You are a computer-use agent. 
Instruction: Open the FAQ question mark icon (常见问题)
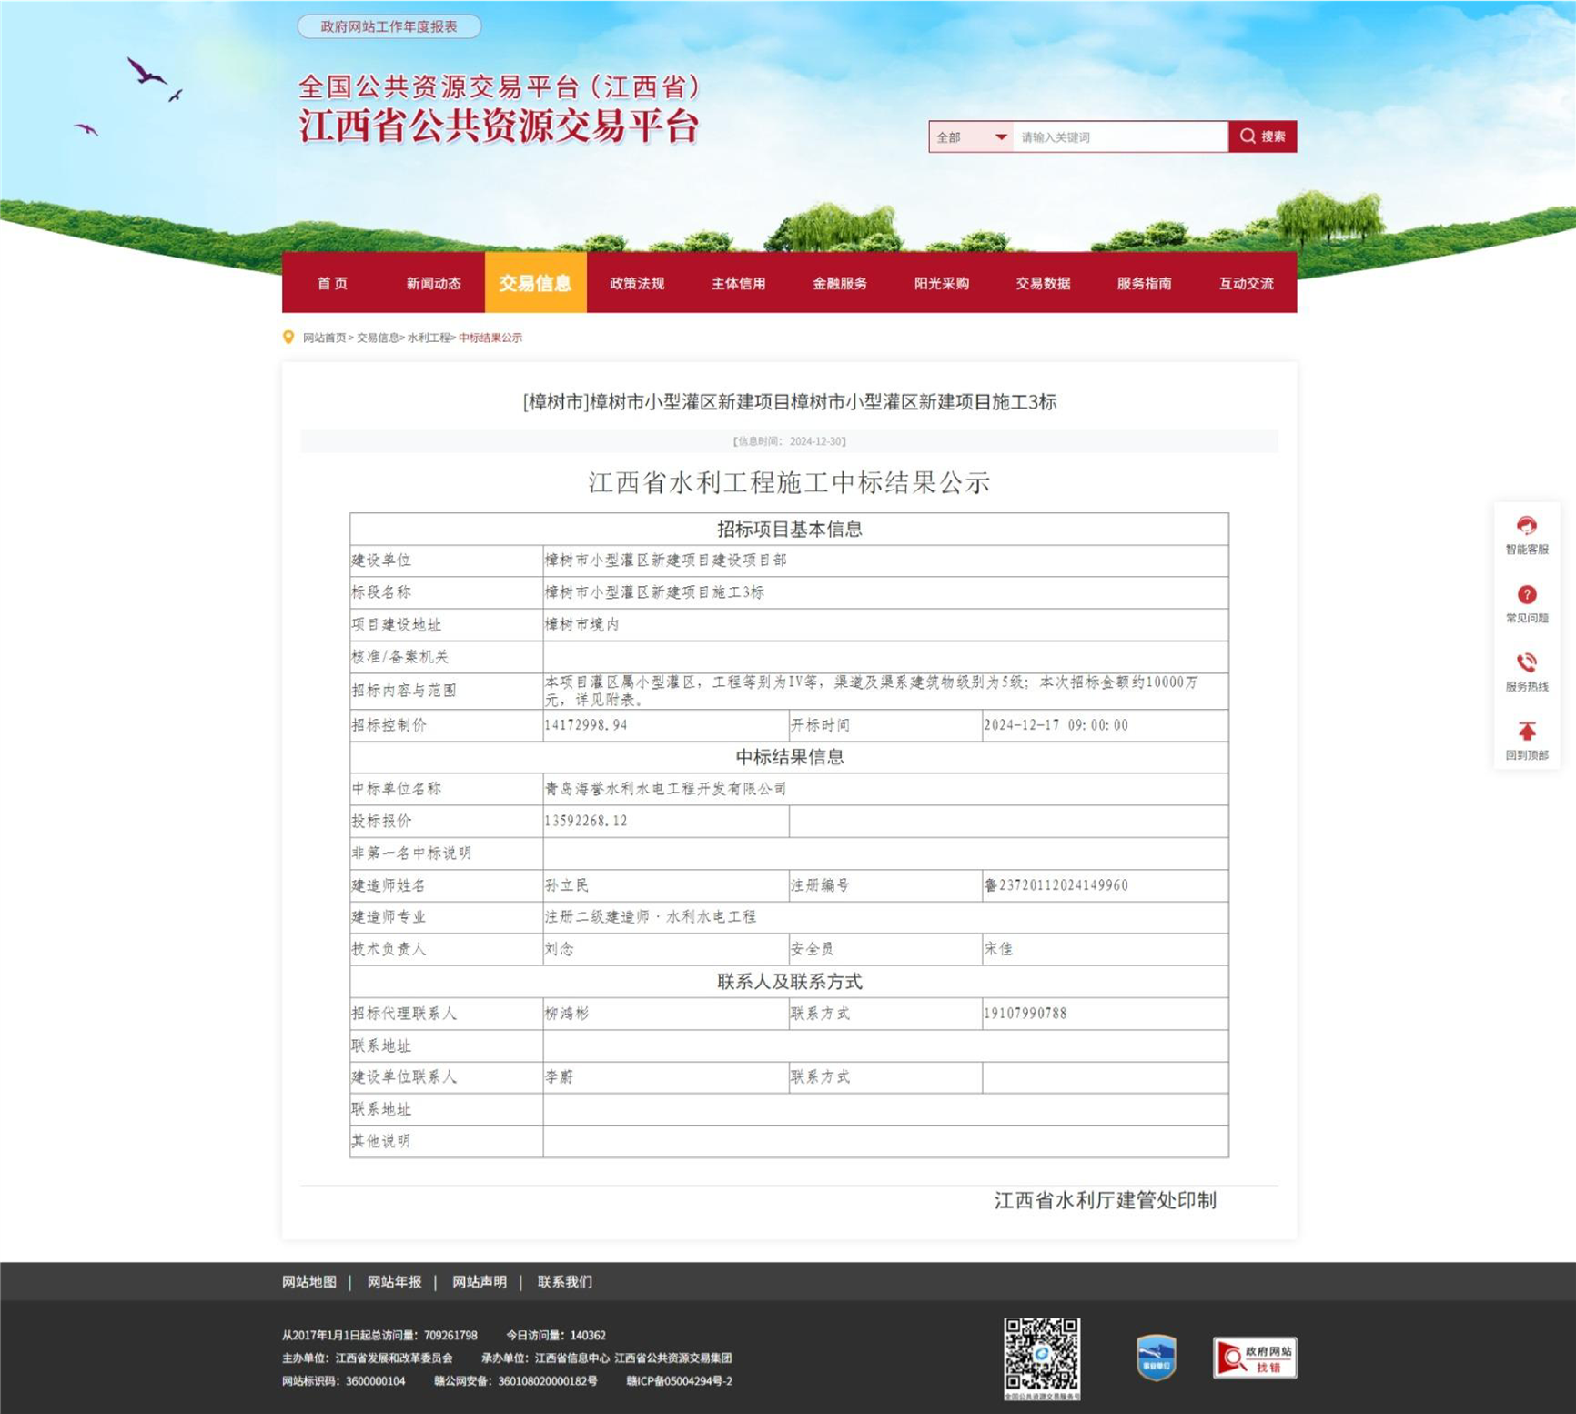pyautogui.click(x=1526, y=595)
